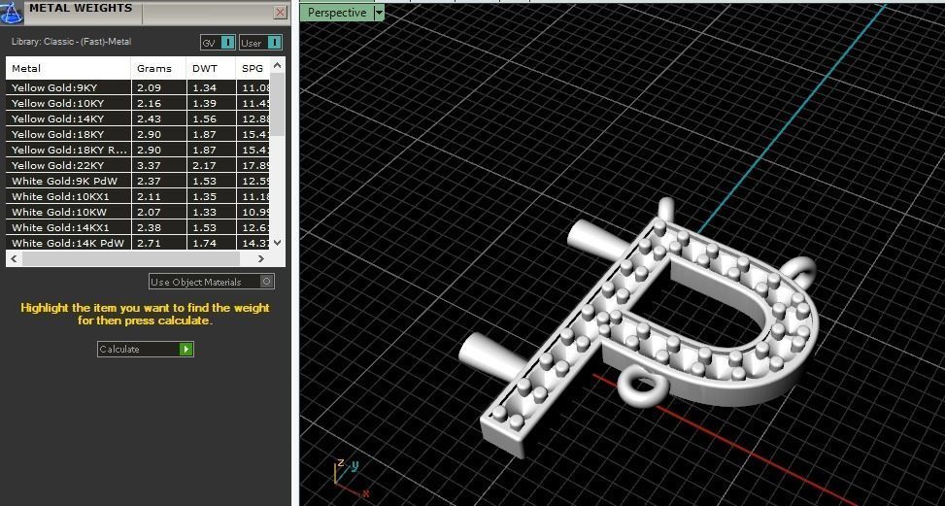Select the White Gold:14KX1 row

137,227
